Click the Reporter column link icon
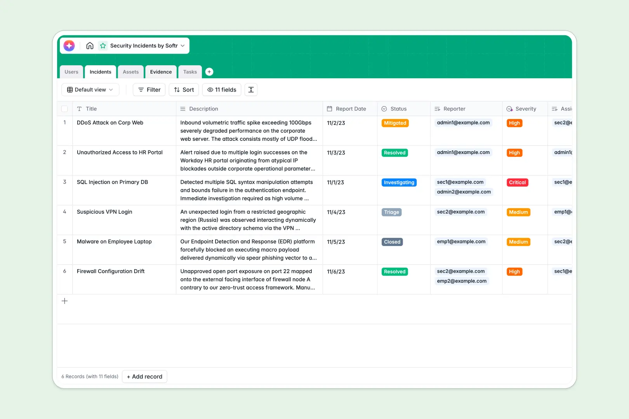Screen dimensions: 629x419 click(x=437, y=109)
